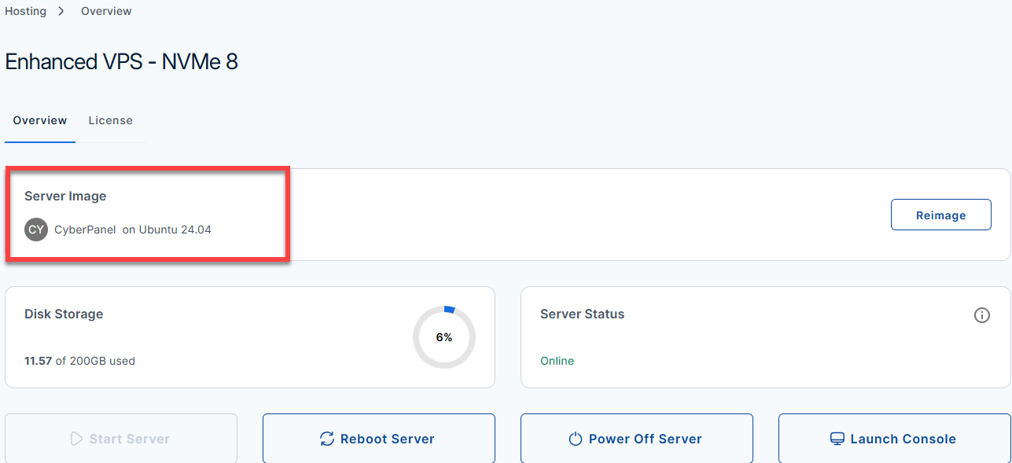Click the breadcrumb chevron after Hosting

pos(61,11)
